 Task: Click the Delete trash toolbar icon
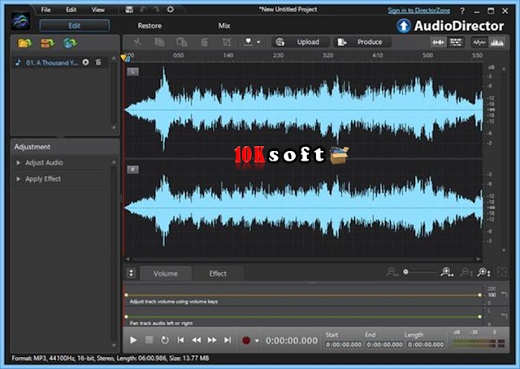pos(204,42)
